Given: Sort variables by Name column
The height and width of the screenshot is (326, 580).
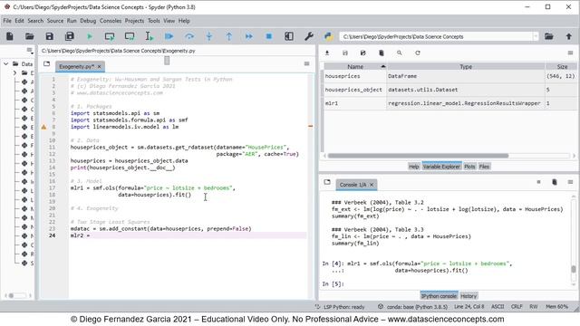Looking at the screenshot, I should click(355, 66).
